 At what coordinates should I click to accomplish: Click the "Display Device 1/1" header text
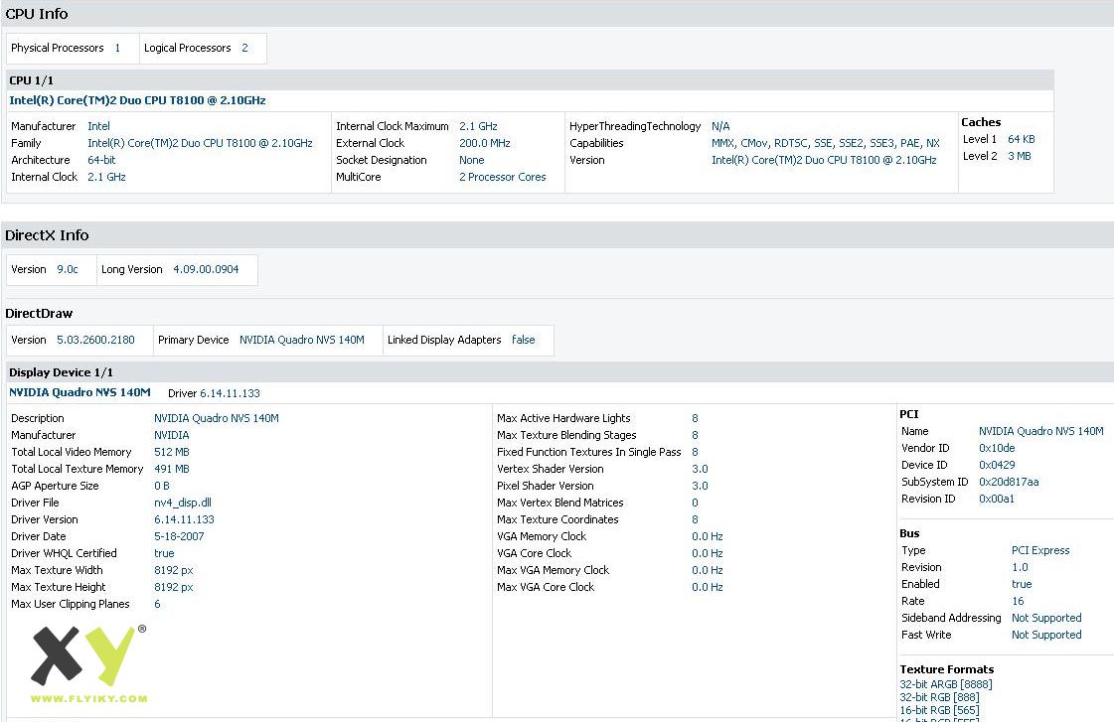[61, 372]
